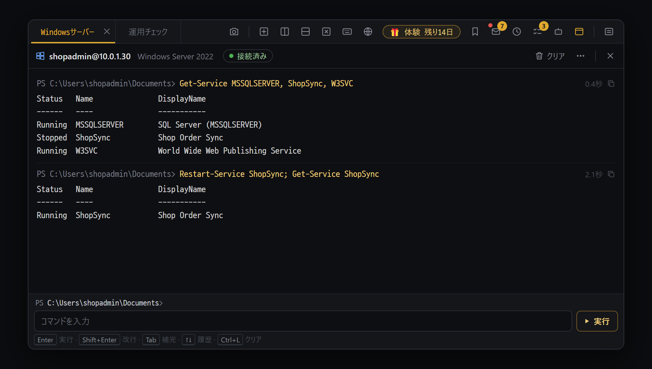
Task: Split the view into stacked rows
Action: [306, 32]
